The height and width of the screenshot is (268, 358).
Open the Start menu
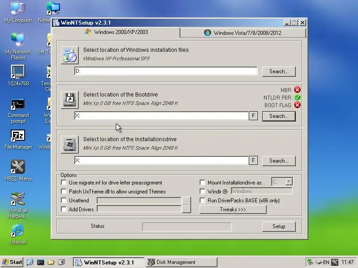click(12, 262)
